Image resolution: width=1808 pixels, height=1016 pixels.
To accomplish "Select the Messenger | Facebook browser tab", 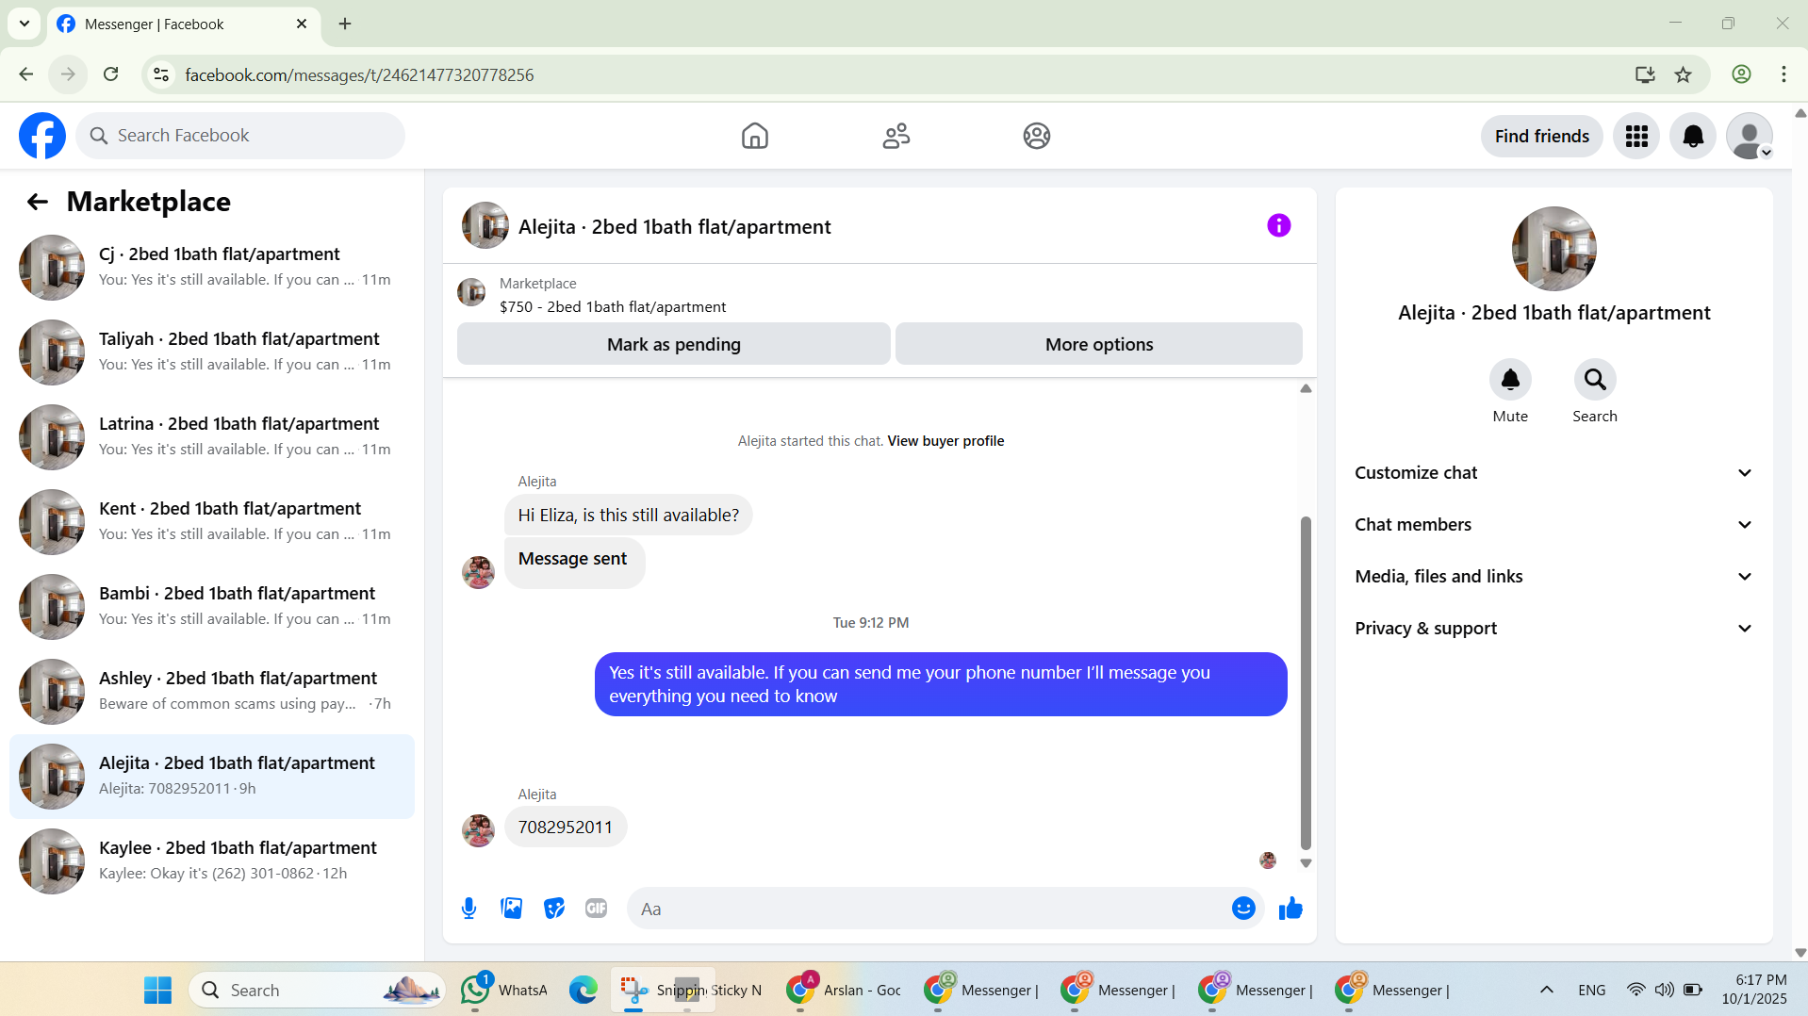I will (184, 24).
